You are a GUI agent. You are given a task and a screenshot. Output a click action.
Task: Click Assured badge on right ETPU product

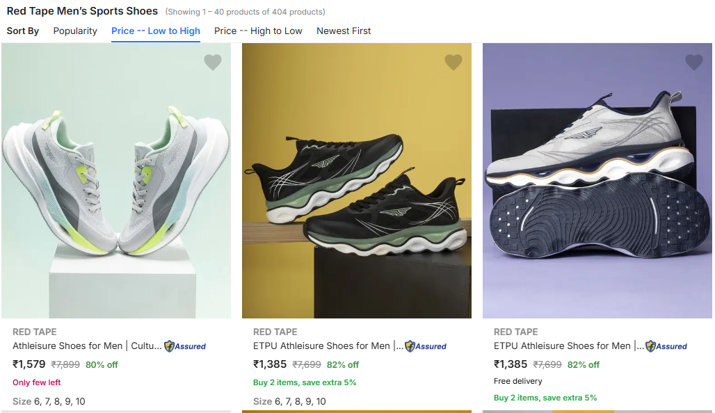[x=667, y=346]
